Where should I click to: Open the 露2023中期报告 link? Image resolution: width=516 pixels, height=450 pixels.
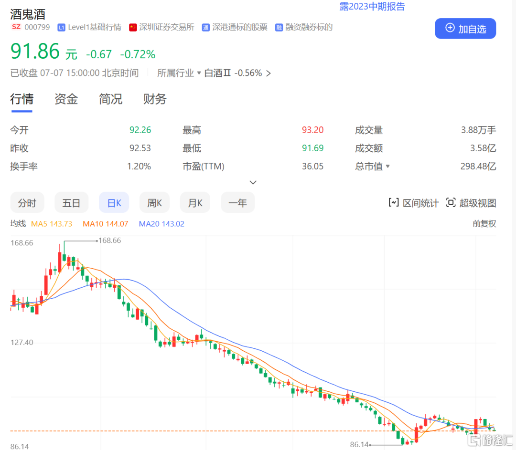(x=372, y=6)
